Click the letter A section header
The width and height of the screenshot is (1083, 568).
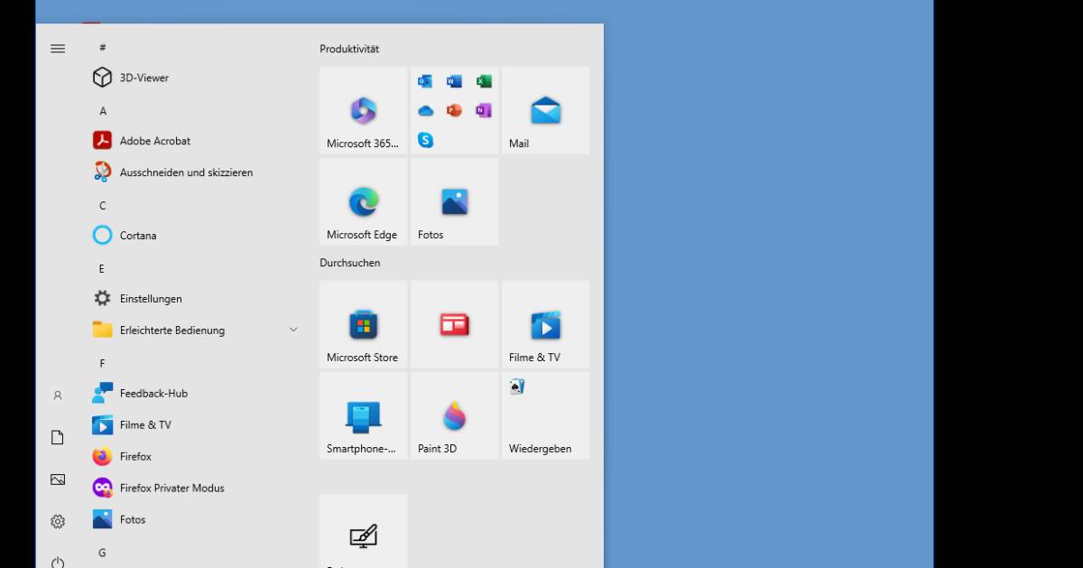pos(103,111)
